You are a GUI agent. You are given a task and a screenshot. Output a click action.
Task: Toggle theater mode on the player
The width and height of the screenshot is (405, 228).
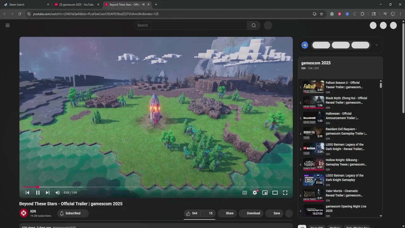tap(275, 193)
